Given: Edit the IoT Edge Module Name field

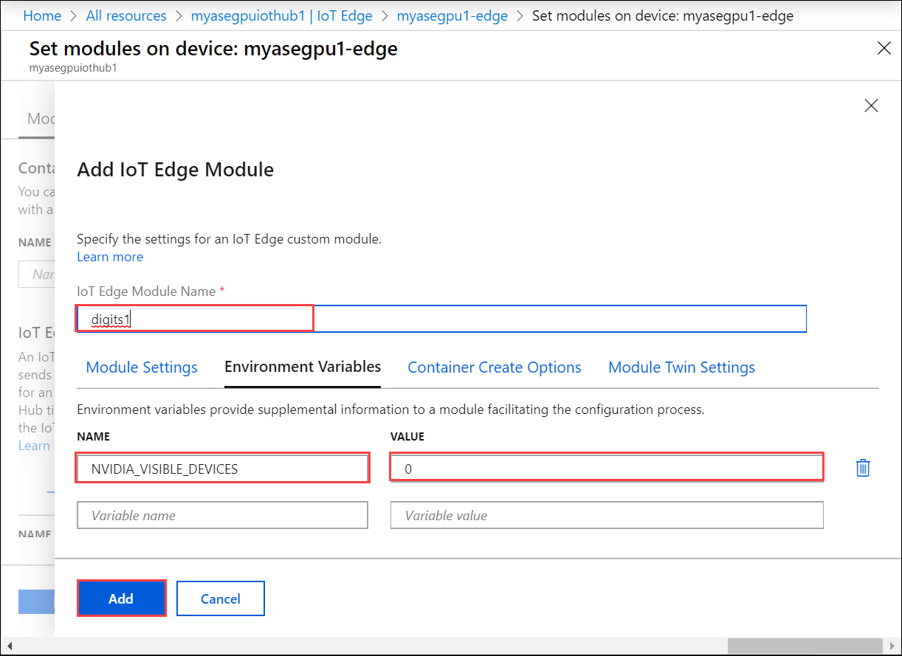Looking at the screenshot, I should point(194,318).
